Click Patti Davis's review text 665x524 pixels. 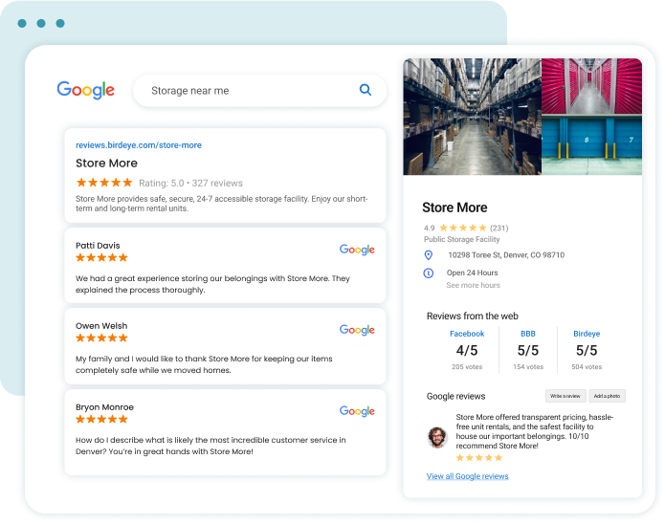point(212,284)
